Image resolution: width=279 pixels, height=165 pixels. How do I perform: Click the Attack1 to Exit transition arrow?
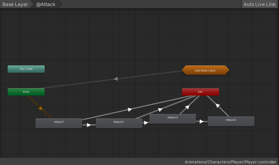pyautogui.click(x=130, y=110)
